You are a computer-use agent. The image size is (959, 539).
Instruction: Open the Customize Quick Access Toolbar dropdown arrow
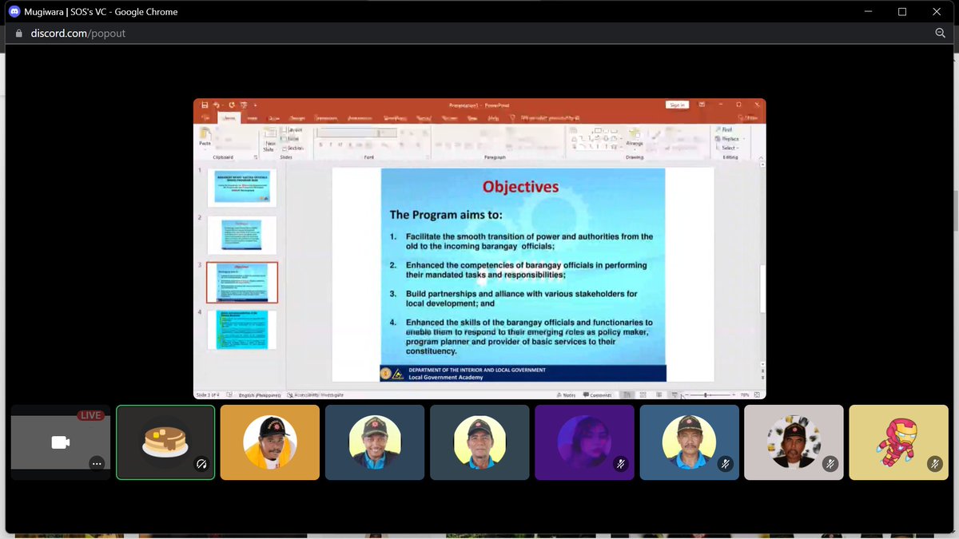click(x=255, y=105)
